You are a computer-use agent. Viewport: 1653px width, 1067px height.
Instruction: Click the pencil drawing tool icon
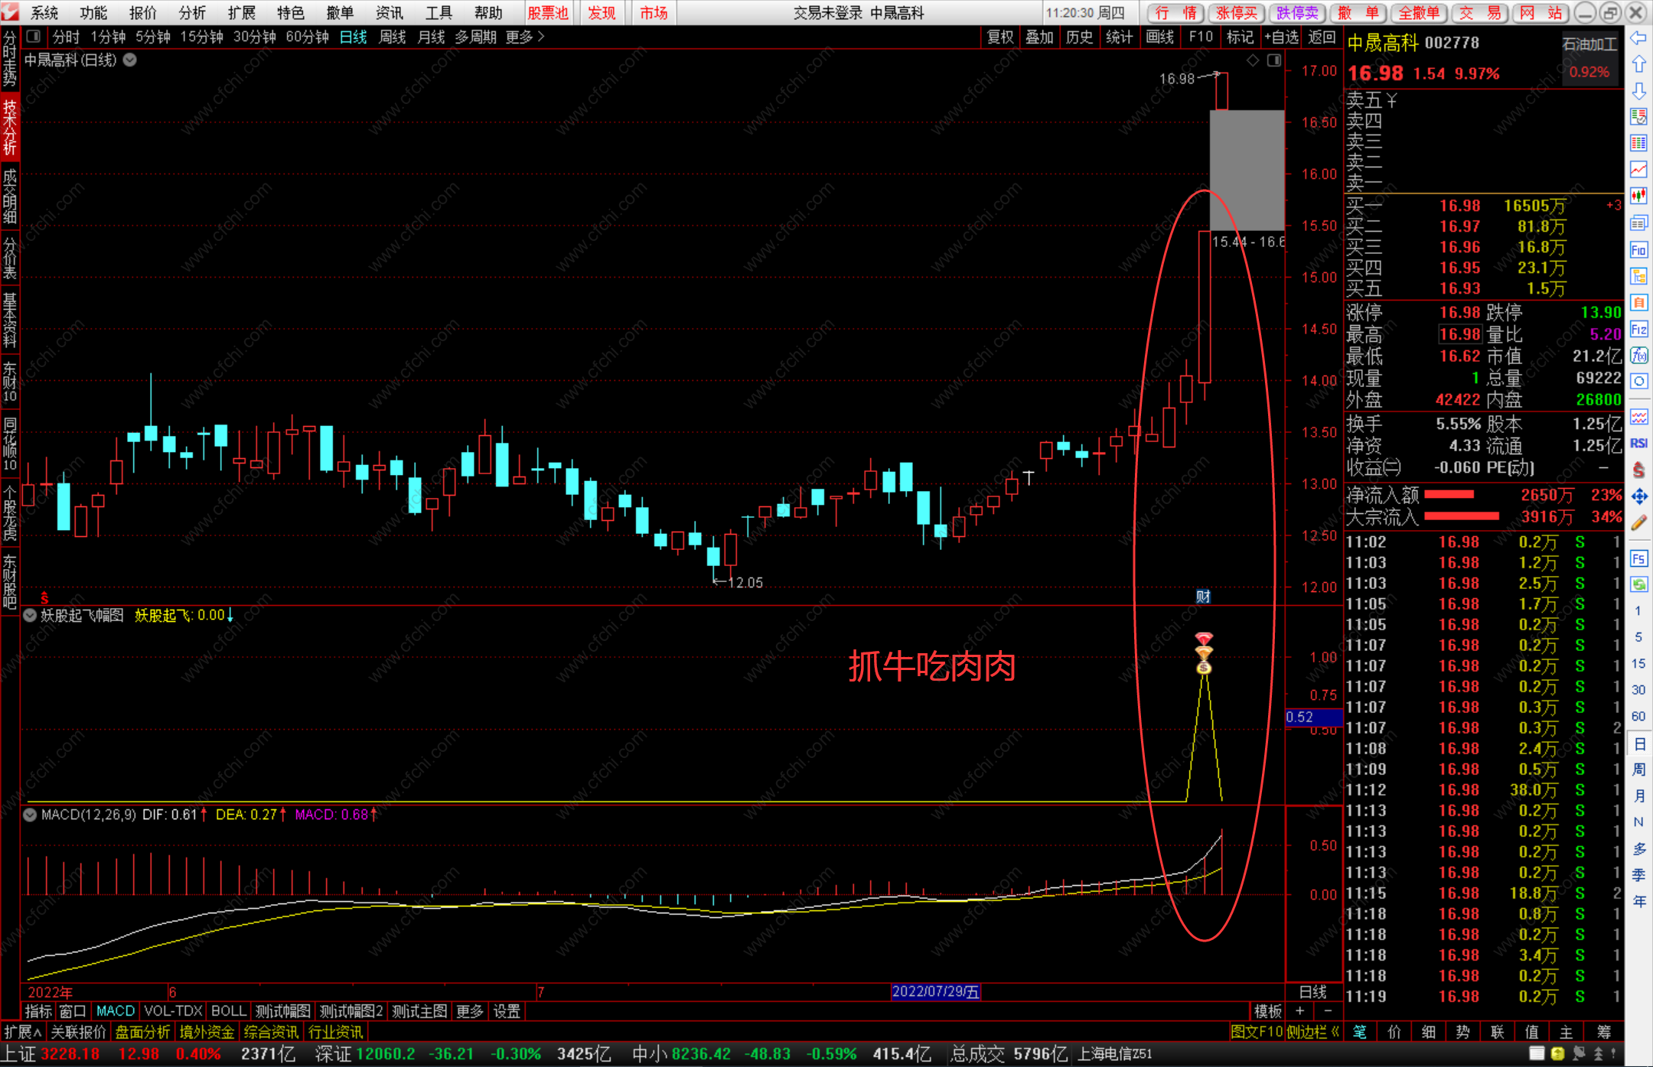(1638, 523)
